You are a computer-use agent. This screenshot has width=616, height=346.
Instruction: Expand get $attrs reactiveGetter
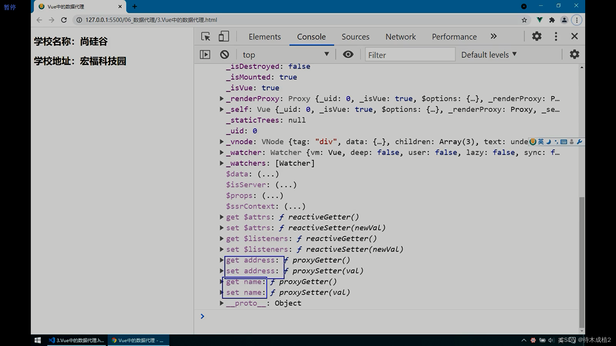pyautogui.click(x=221, y=217)
